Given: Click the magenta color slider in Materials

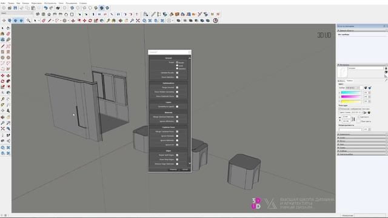Looking at the screenshot, I should pos(351,97).
